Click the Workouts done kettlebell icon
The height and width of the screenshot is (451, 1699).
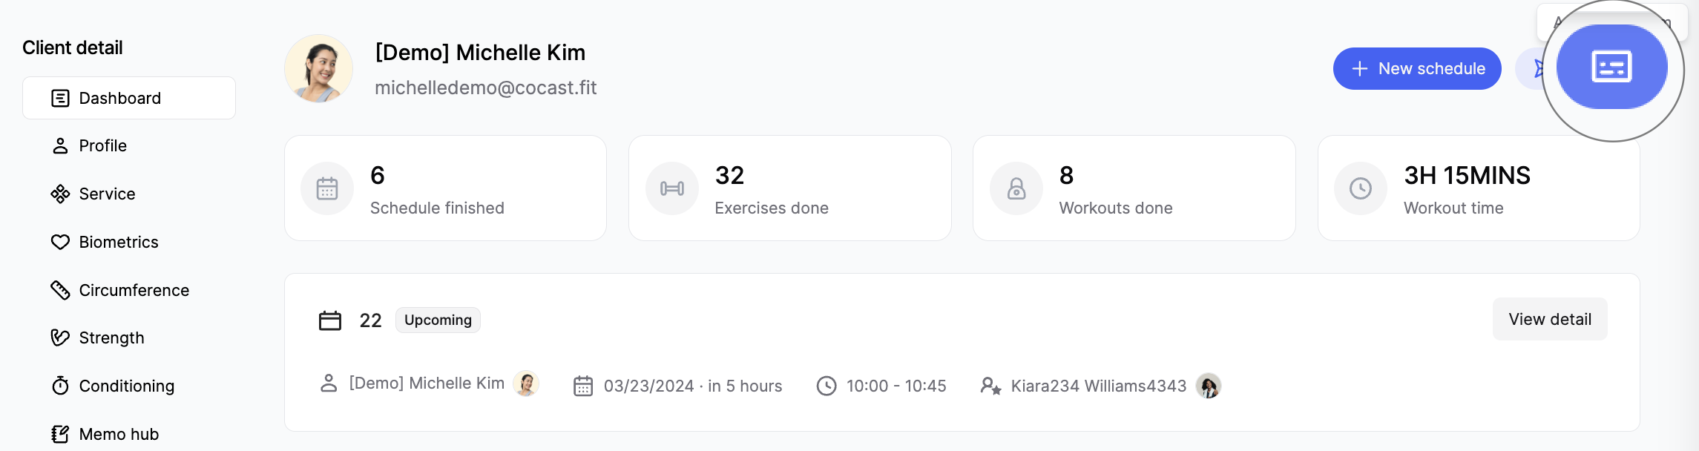[1016, 188]
